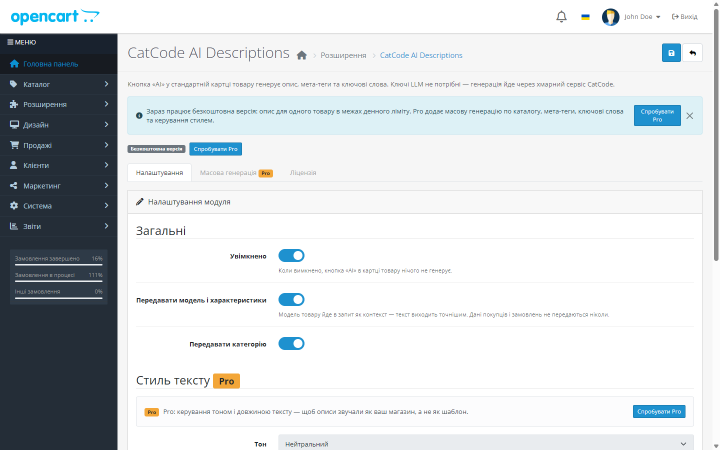The width and height of the screenshot is (720, 450).
Task: Click Спробувати Pro in the Стиль тексту box
Action: (659, 411)
